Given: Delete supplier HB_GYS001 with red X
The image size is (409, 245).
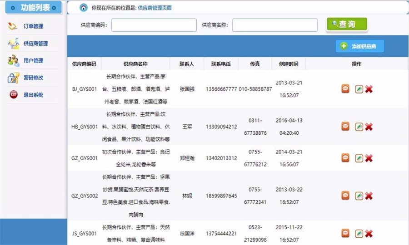Looking at the screenshot, I should click(369, 127).
